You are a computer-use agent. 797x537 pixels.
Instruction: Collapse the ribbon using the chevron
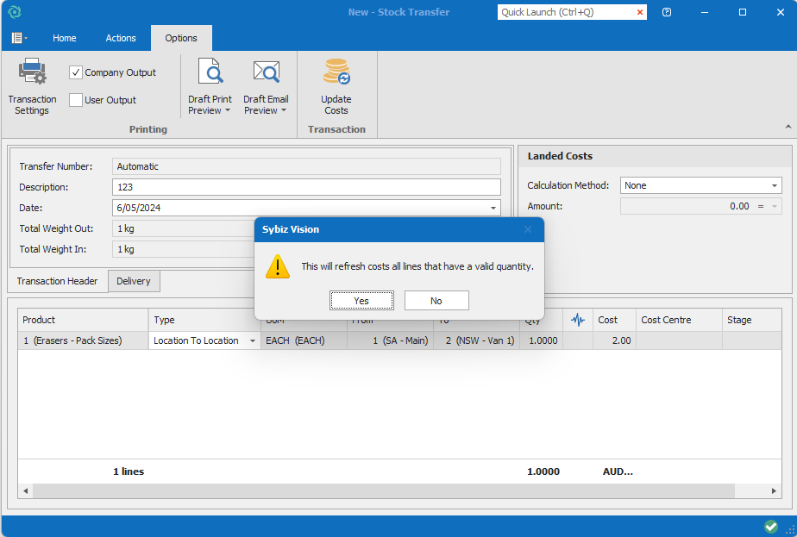pos(788,127)
